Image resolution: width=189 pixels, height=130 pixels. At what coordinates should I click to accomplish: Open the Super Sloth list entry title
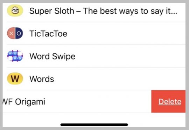(103, 11)
